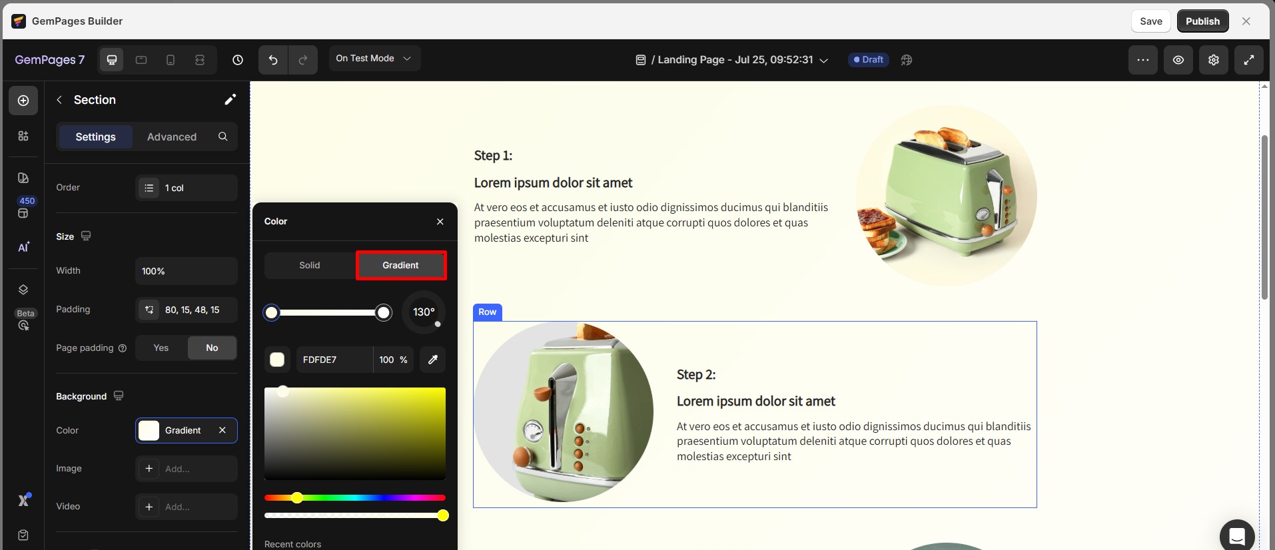The height and width of the screenshot is (550, 1275).
Task: Click the undo arrow icon
Action: [273, 60]
